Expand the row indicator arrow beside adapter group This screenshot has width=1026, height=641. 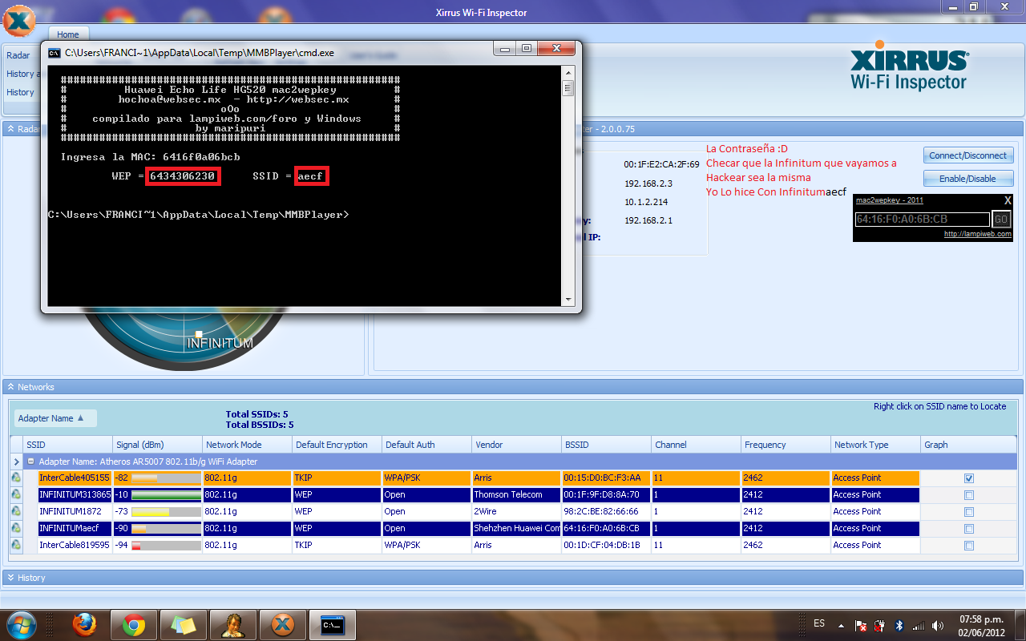[16, 462]
